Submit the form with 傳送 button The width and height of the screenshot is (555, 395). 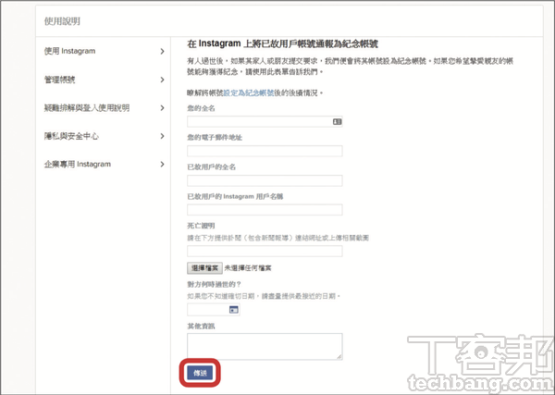pos(200,373)
